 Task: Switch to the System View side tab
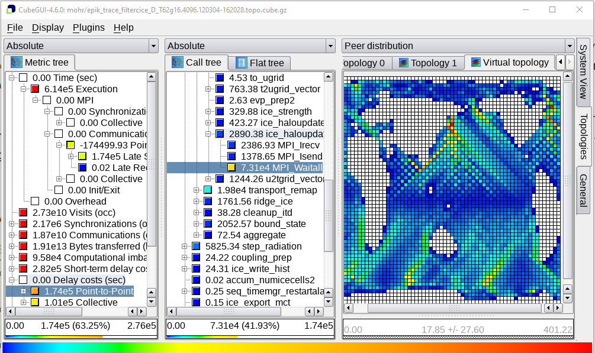(x=583, y=72)
